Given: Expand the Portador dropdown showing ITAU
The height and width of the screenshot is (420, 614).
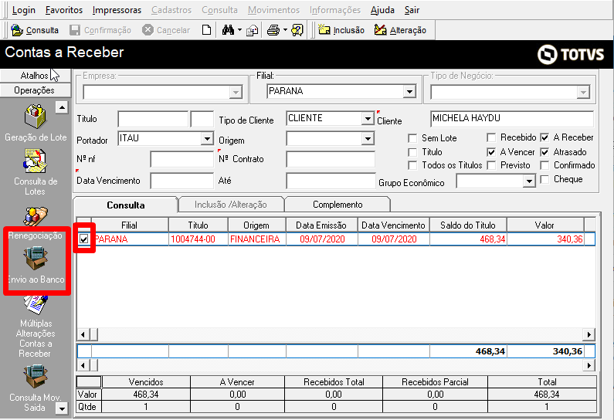Looking at the screenshot, I should pyautogui.click(x=207, y=138).
